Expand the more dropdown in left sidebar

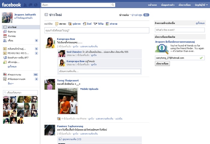click(10, 83)
